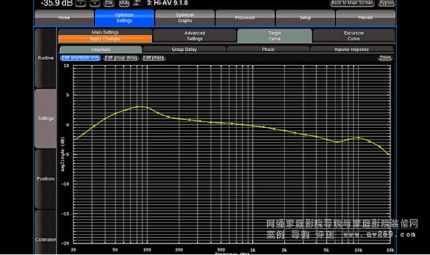Click Back to Main Screen
430x255 pixels.
click(352, 3)
